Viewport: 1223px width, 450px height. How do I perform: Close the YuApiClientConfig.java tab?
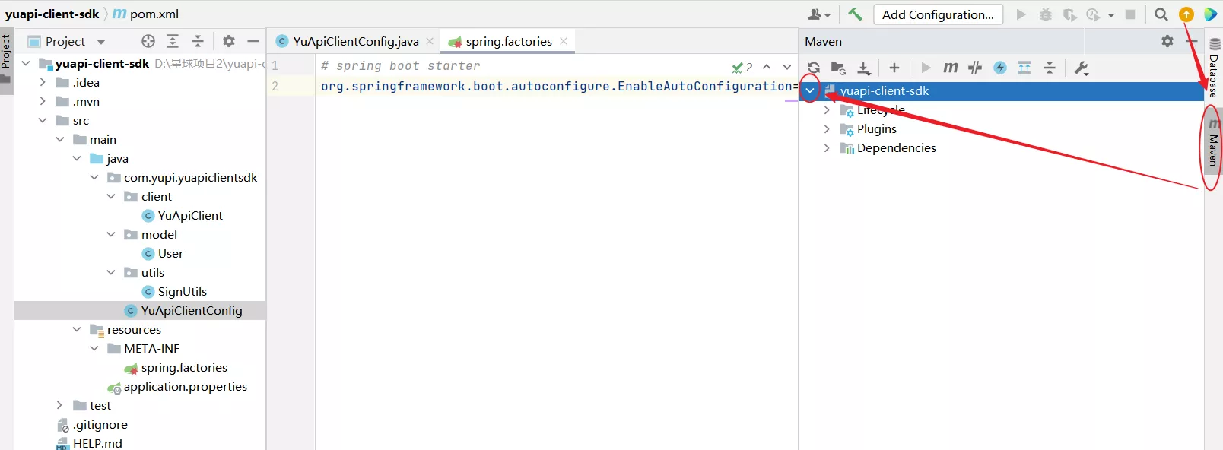pyautogui.click(x=430, y=41)
